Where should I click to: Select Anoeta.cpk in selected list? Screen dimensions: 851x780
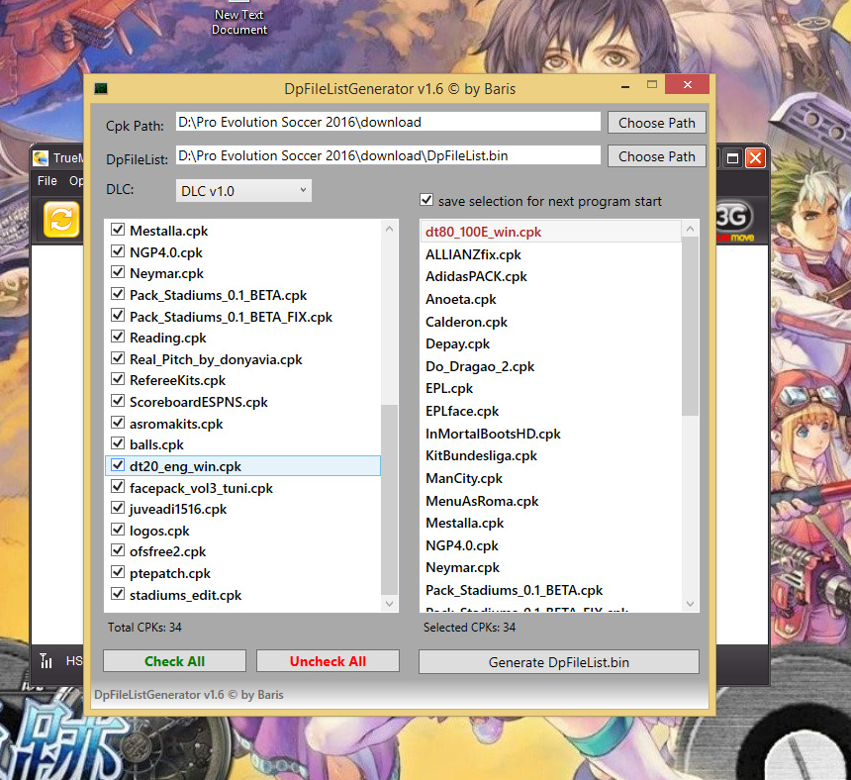(551, 299)
